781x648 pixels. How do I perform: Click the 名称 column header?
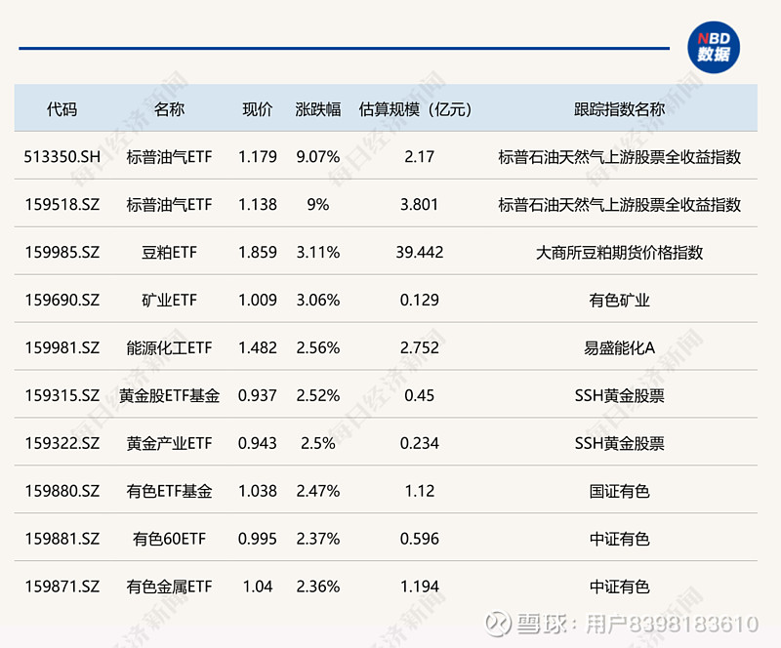(x=171, y=109)
